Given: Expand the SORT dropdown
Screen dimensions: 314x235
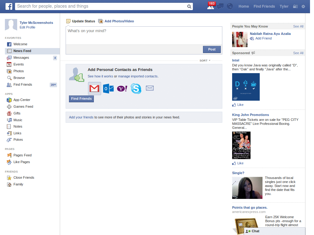Looking at the screenshot, I should [x=205, y=61].
